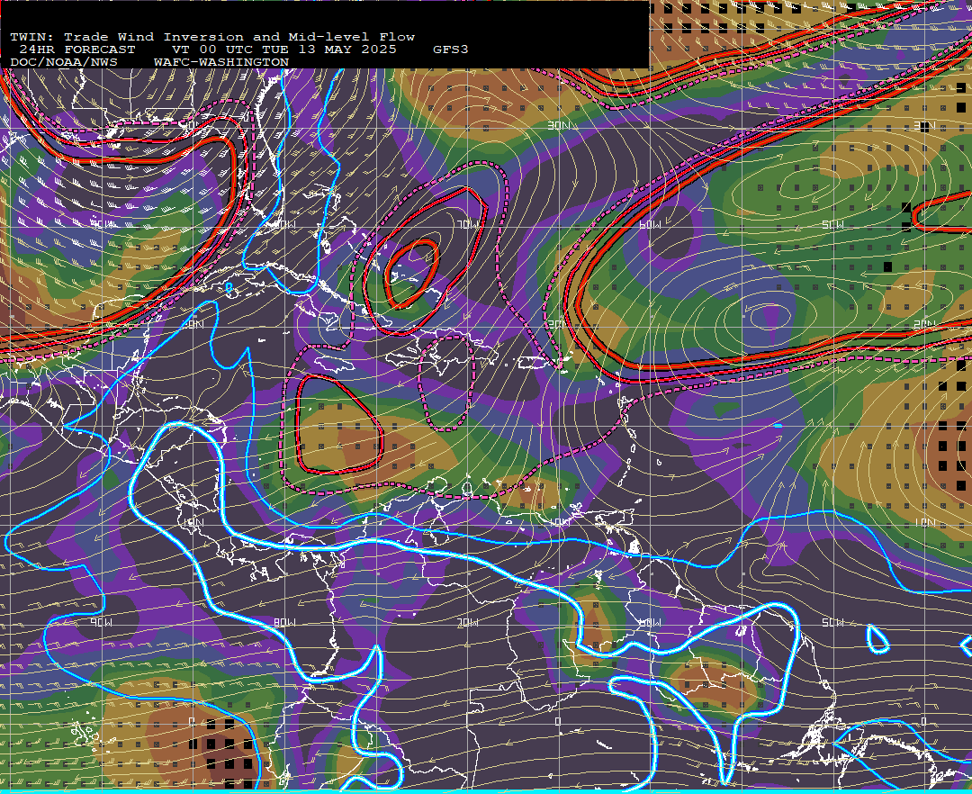Image resolution: width=972 pixels, height=794 pixels.
Task: Click the '30N' label nearest the 70W meridian
Action: [x=558, y=126]
